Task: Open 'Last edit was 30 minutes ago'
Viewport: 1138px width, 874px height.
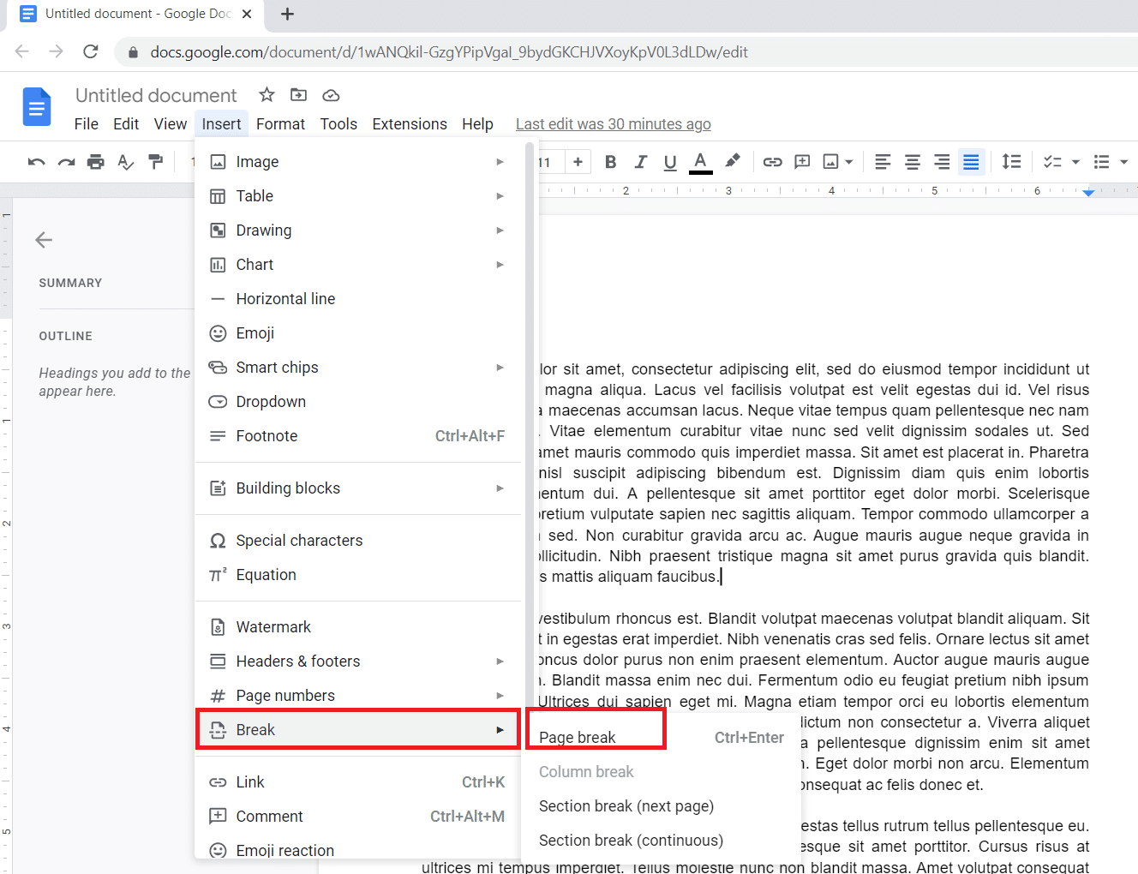Action: (613, 123)
